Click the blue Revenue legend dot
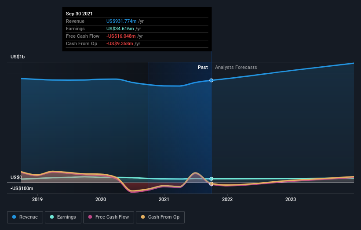Image resolution: width=361 pixels, height=230 pixels. click(x=14, y=217)
